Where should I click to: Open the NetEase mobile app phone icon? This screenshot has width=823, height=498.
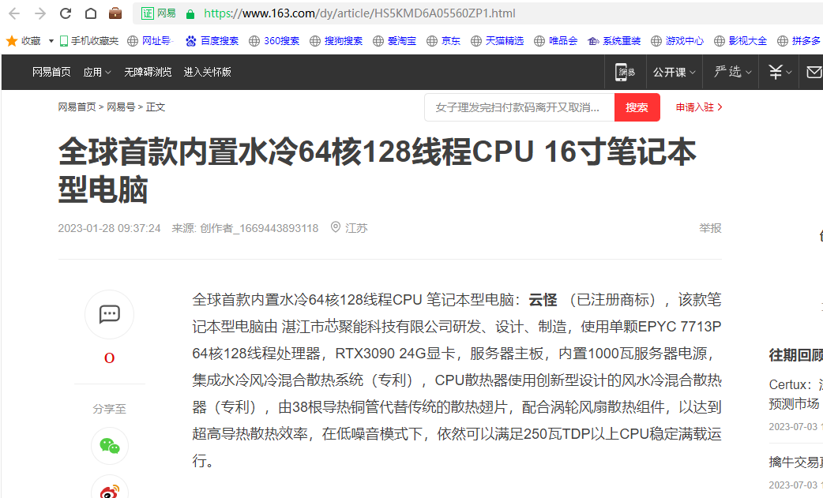[626, 72]
